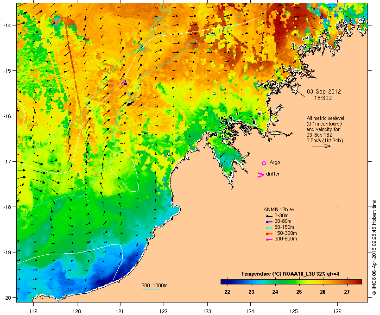Click the dark blue 22°C end of colorbar
This screenshot has height=315, width=380.
pos(224,282)
